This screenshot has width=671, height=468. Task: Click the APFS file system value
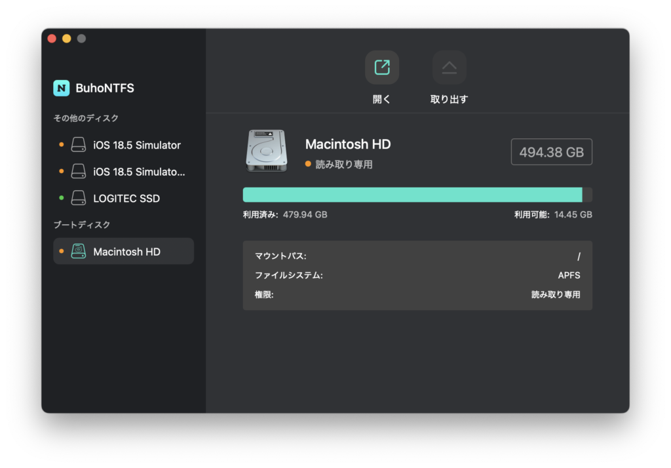point(569,275)
